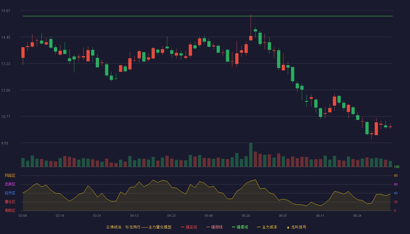Click the 拉升区 zone label

[x=10, y=193]
